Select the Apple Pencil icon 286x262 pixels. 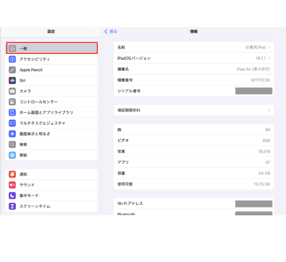click(12, 70)
